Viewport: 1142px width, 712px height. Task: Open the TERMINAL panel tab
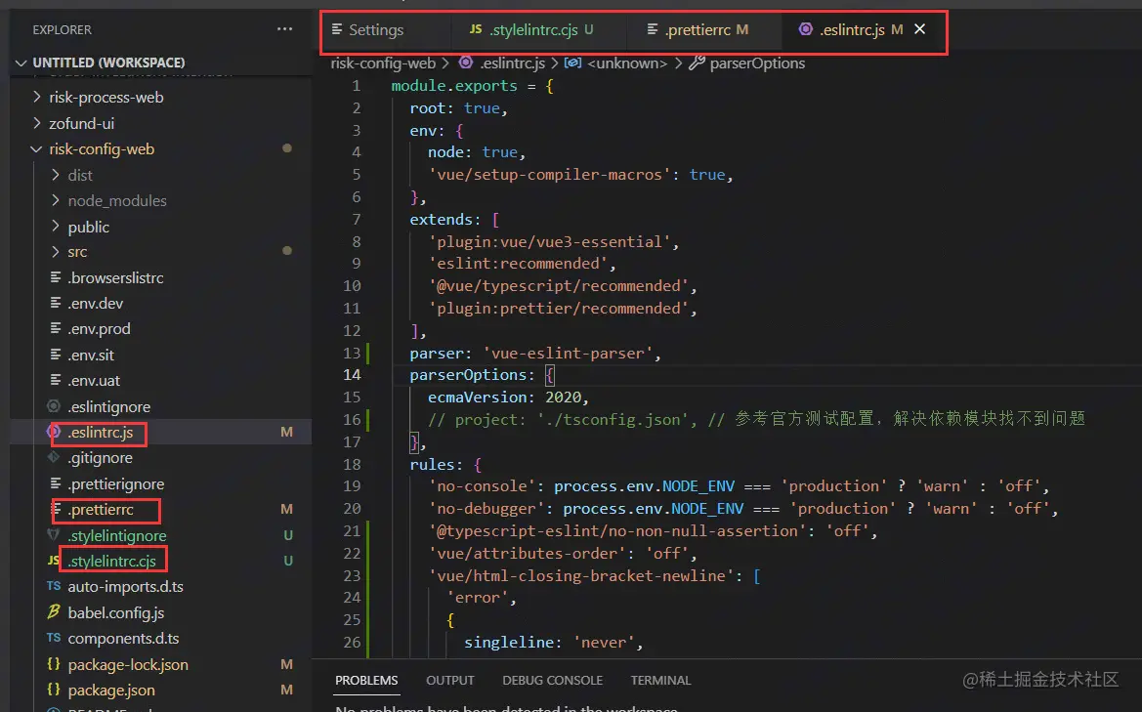tap(660, 680)
